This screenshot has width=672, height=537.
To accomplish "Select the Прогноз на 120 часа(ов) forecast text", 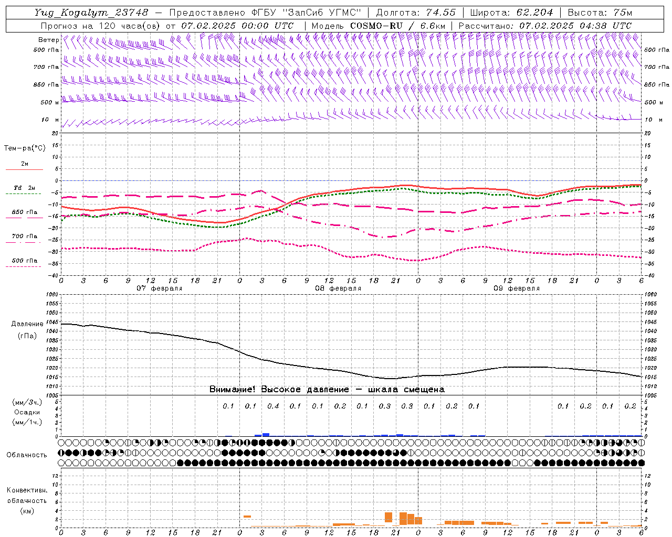I will pyautogui.click(x=101, y=26).
